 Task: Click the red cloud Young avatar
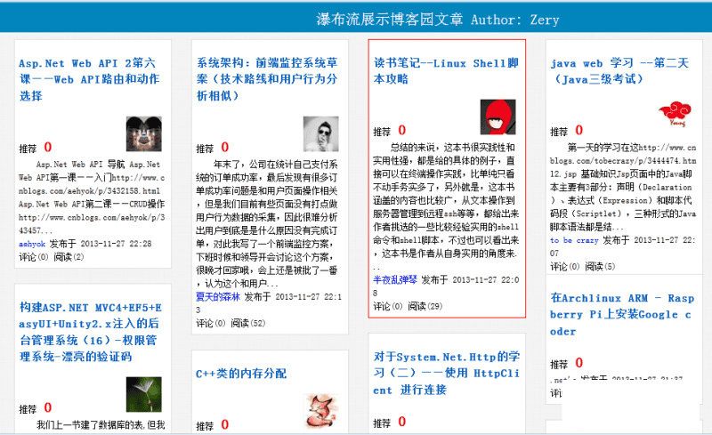point(676,114)
